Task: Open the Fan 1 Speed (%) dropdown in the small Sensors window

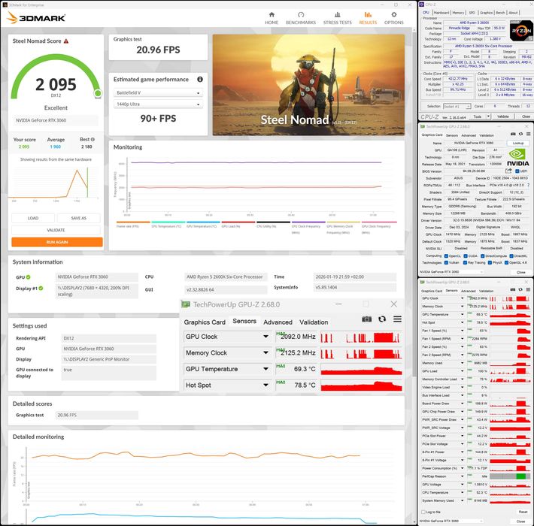Action: tap(462, 331)
